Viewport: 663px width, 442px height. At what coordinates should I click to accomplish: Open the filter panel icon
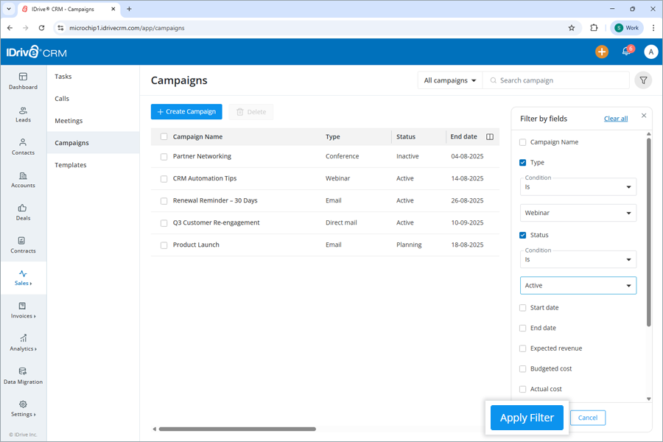coord(642,80)
